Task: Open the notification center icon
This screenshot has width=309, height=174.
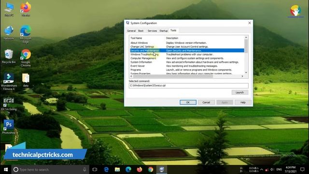Action: [x=302, y=170]
